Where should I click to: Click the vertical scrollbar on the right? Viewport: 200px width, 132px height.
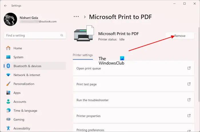[x=199, y=64]
